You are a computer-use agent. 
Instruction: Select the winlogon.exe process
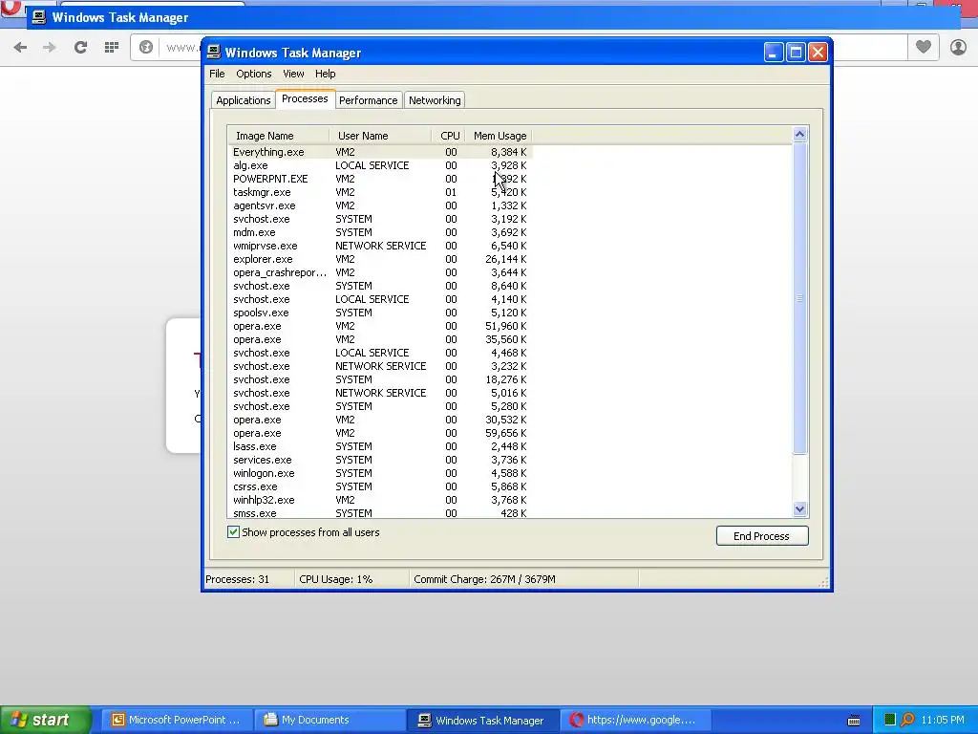tap(380, 473)
